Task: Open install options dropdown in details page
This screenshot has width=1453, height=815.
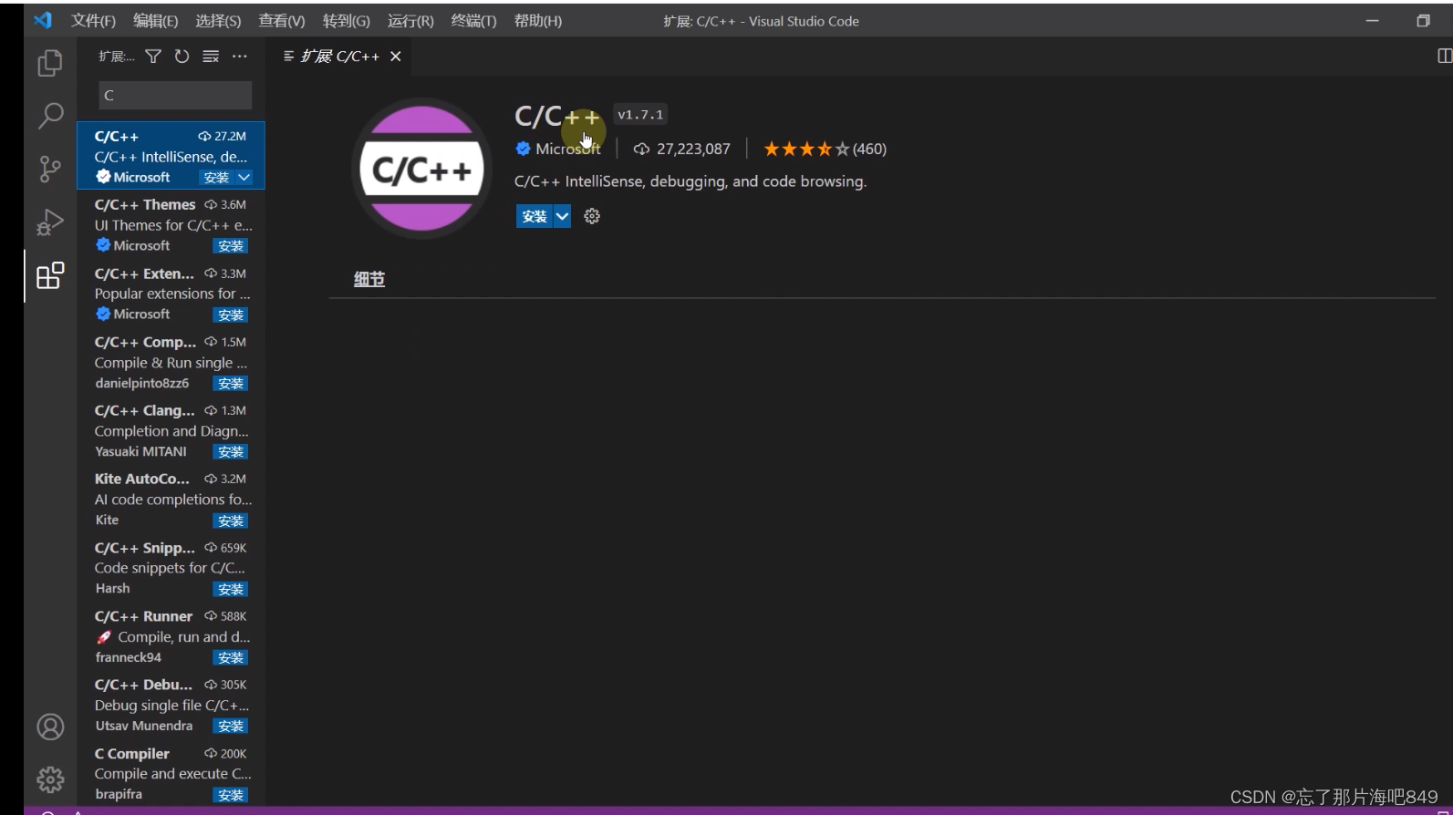Action: [563, 216]
